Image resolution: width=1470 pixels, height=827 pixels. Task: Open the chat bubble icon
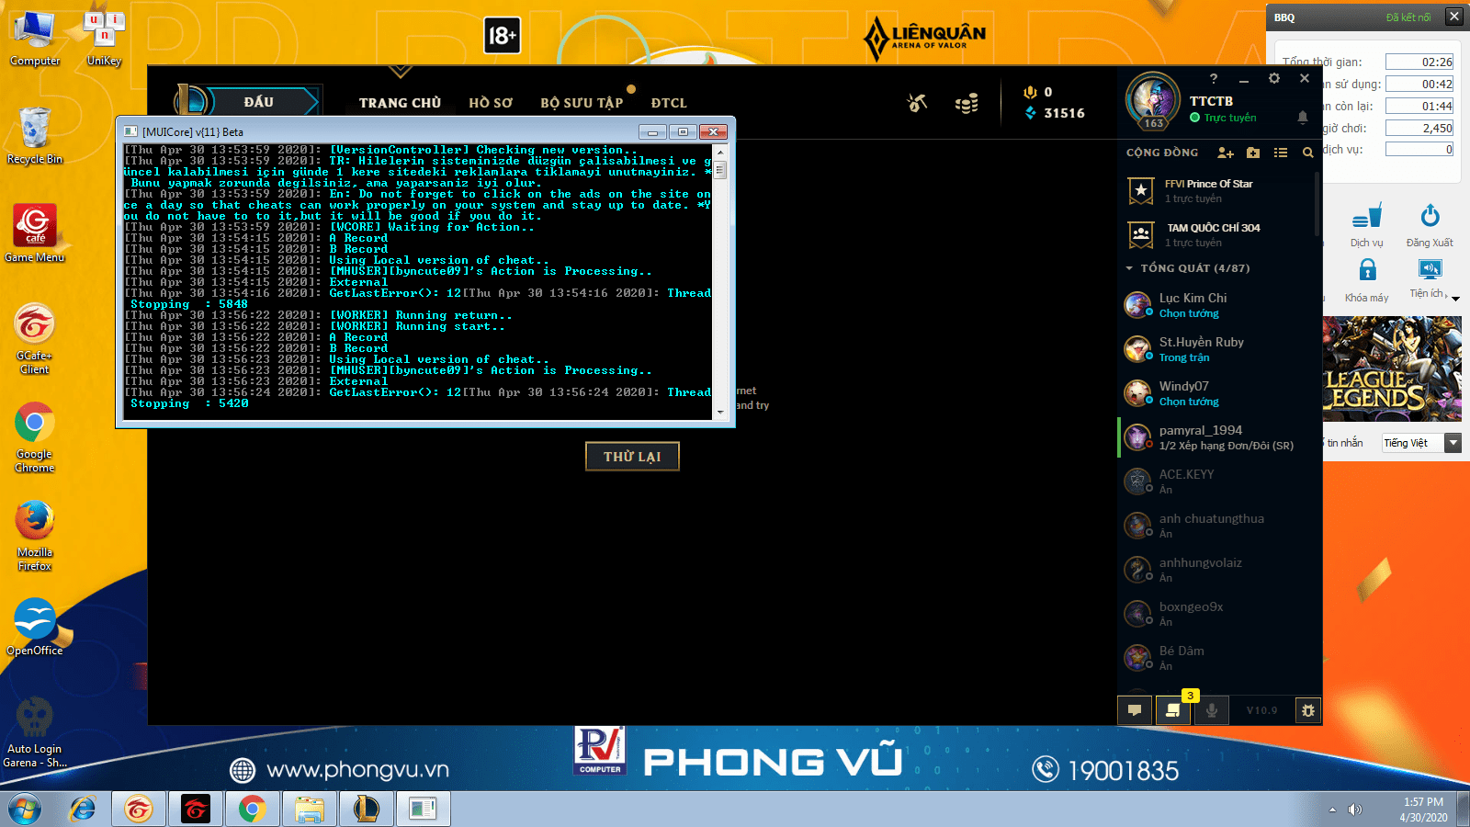pos(1135,710)
